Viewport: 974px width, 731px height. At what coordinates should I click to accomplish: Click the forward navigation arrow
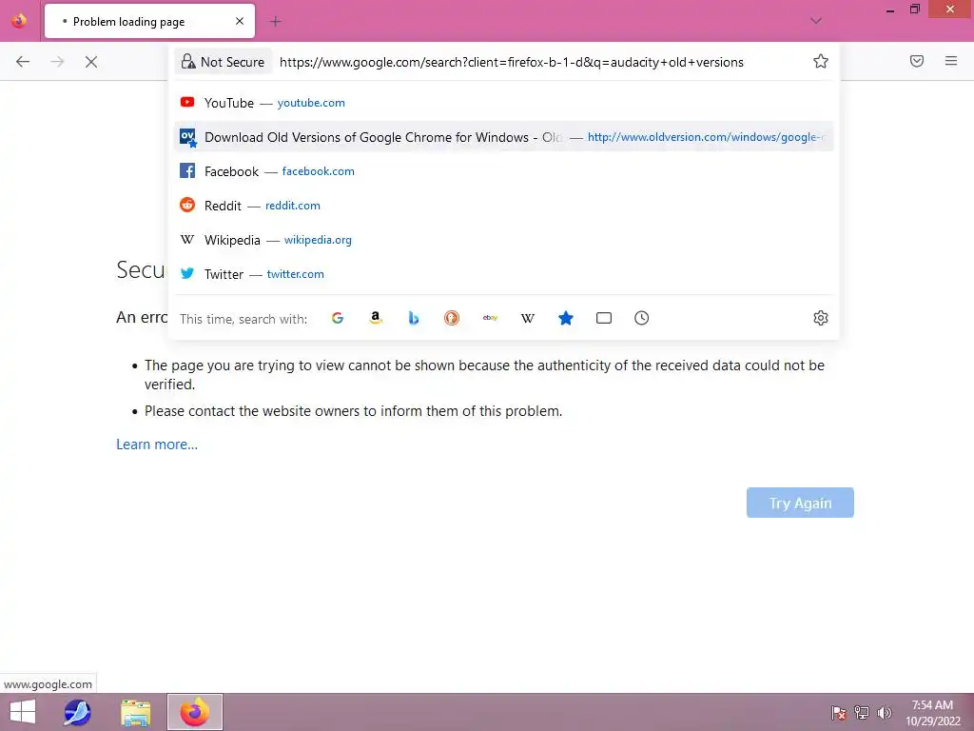click(57, 62)
